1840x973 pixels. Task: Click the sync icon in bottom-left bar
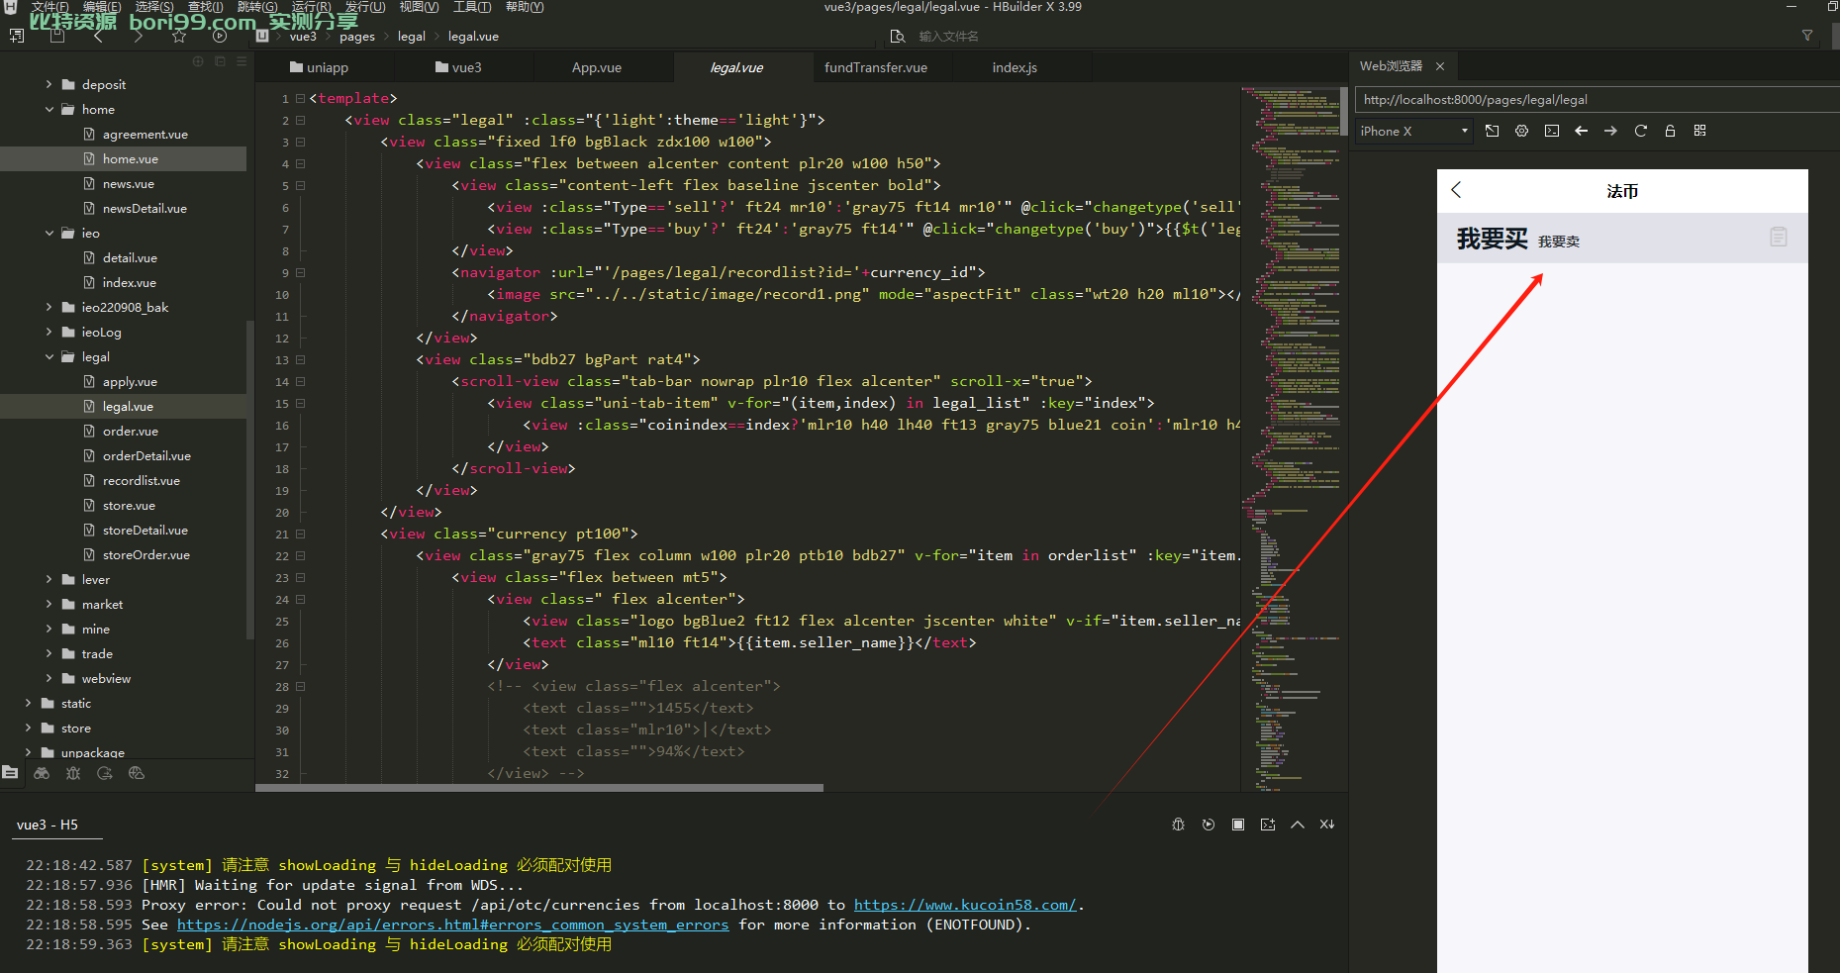105,773
